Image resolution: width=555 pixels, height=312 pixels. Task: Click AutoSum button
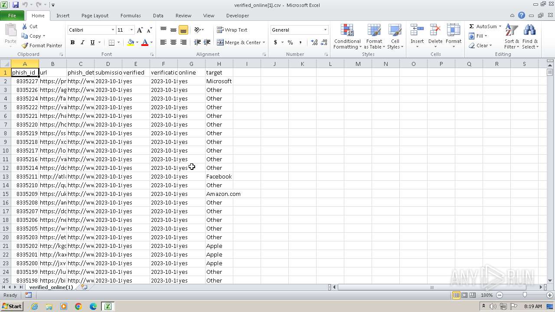click(482, 26)
